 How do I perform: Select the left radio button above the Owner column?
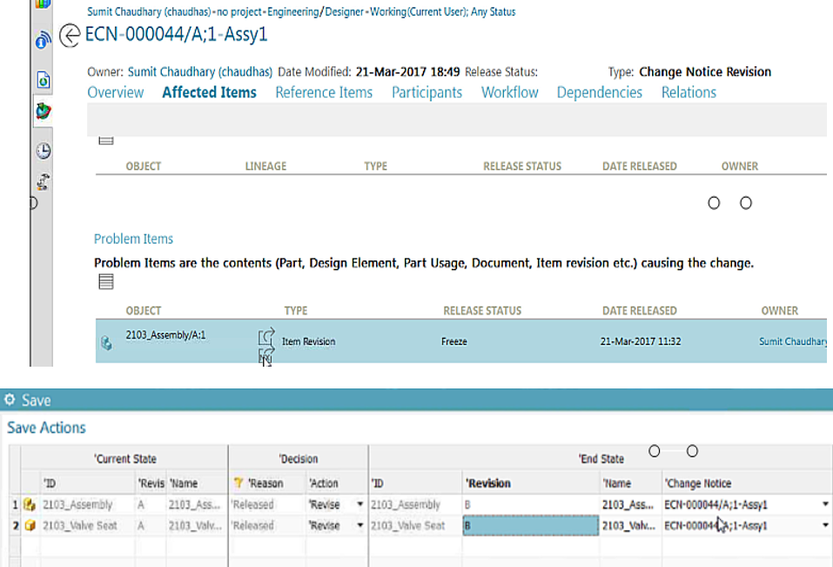pyautogui.click(x=713, y=202)
